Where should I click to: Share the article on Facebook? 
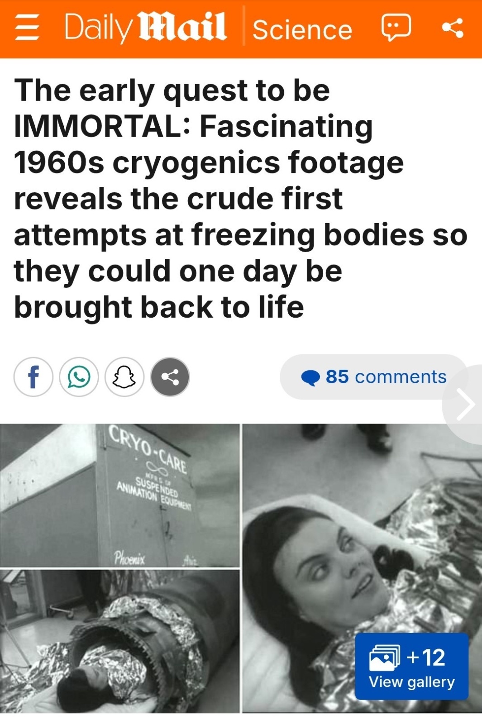[x=33, y=377]
